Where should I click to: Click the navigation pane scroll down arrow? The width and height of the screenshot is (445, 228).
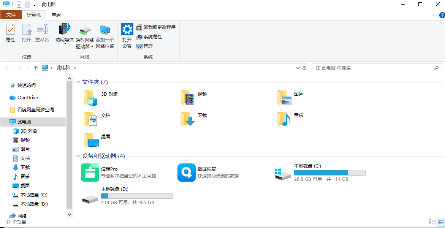pos(70,215)
